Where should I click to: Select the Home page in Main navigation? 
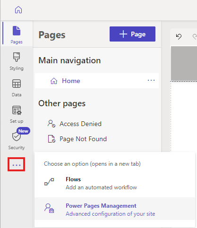pyautogui.click(x=97, y=81)
